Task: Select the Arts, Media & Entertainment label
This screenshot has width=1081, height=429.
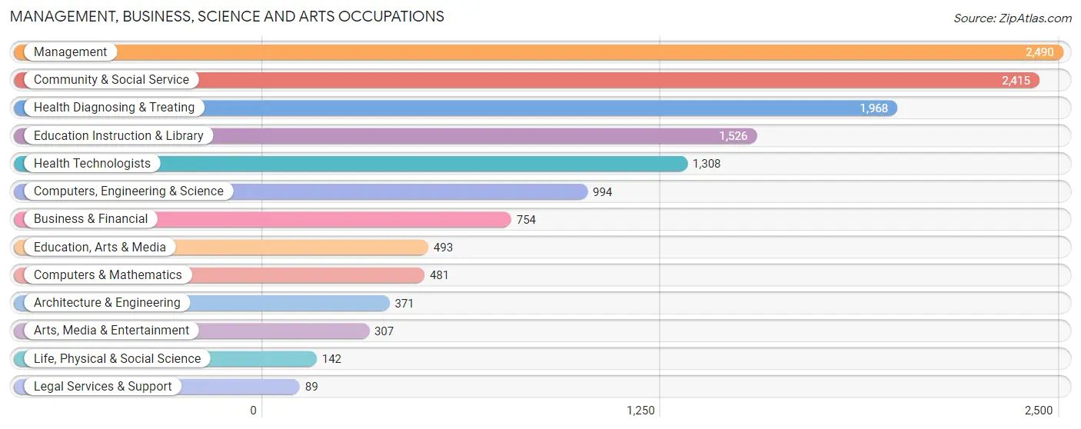Action: (111, 331)
